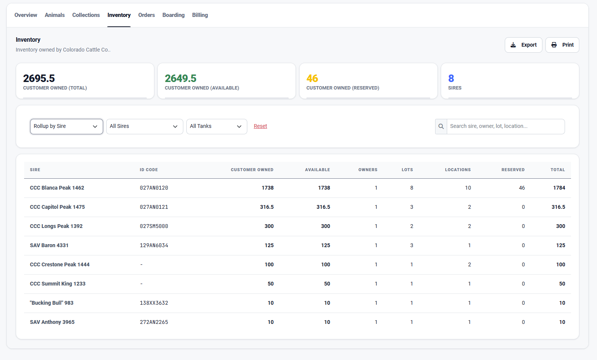Select the CCC Blanca Peak 1462 row
Viewport: 597px width, 360px height.
click(x=297, y=188)
